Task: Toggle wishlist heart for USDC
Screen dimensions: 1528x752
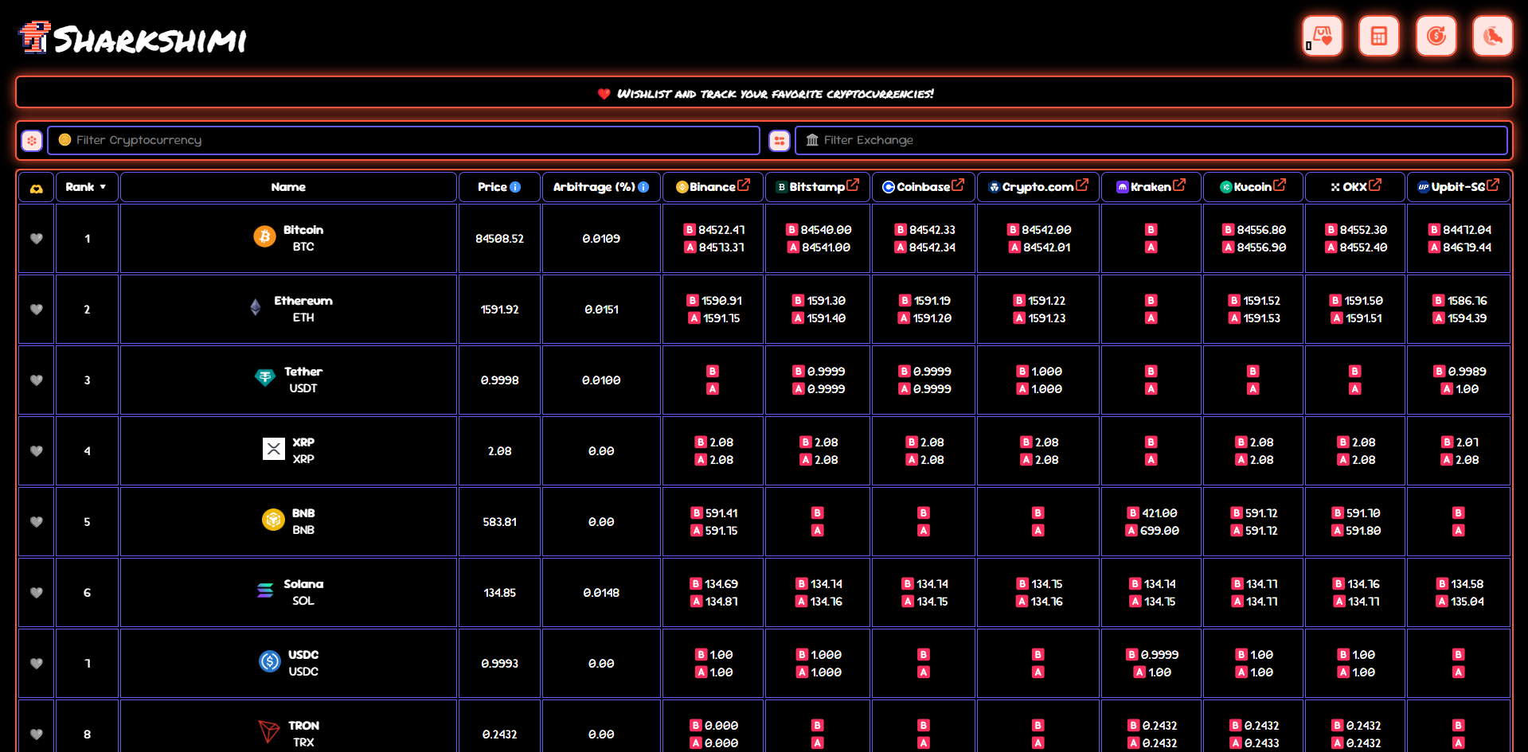Action: click(37, 664)
